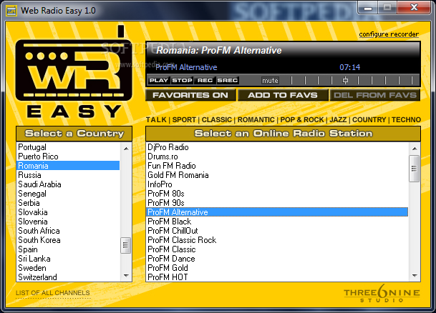
Task: Choose Gold FM Romania station
Action: 277,175
